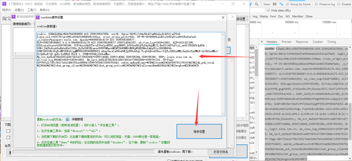Filter network requests by Img

pos(255,16)
